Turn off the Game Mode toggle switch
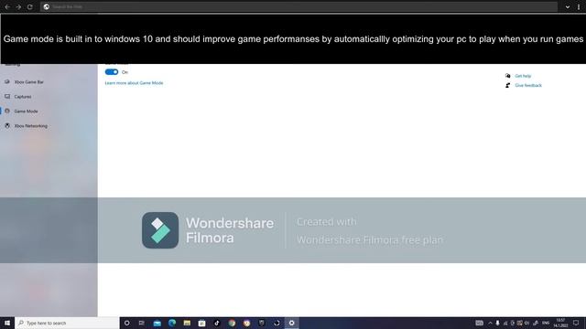 (112, 72)
